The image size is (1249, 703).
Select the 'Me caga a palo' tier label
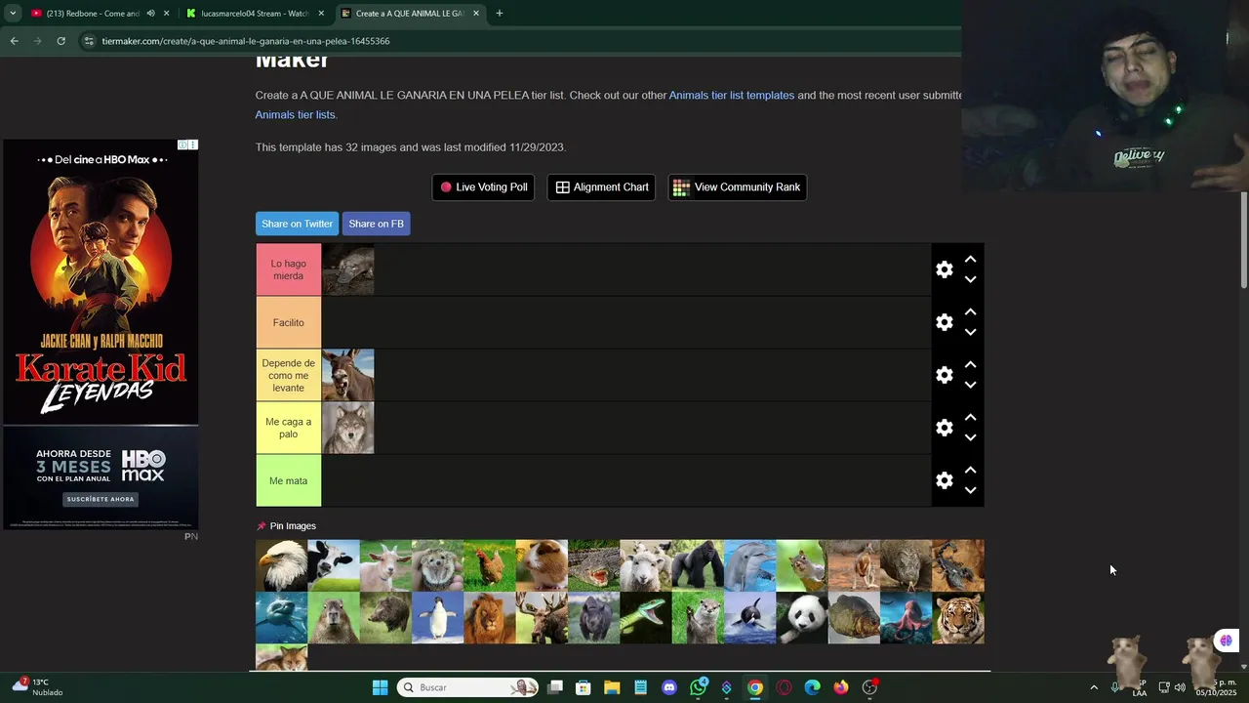[289, 428]
